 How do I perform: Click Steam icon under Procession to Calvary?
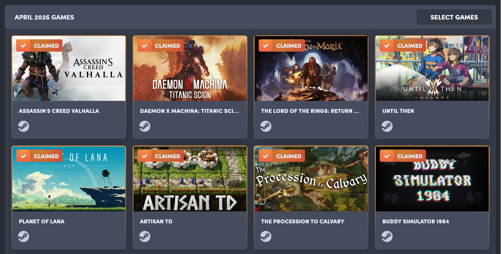(266, 237)
